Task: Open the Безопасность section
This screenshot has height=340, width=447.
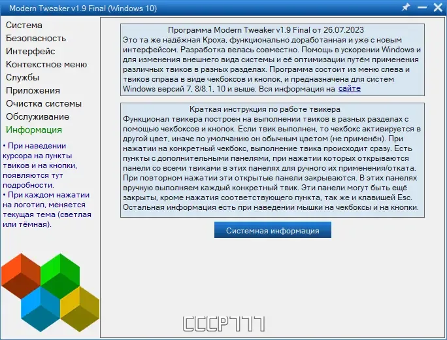Action: click(36, 38)
